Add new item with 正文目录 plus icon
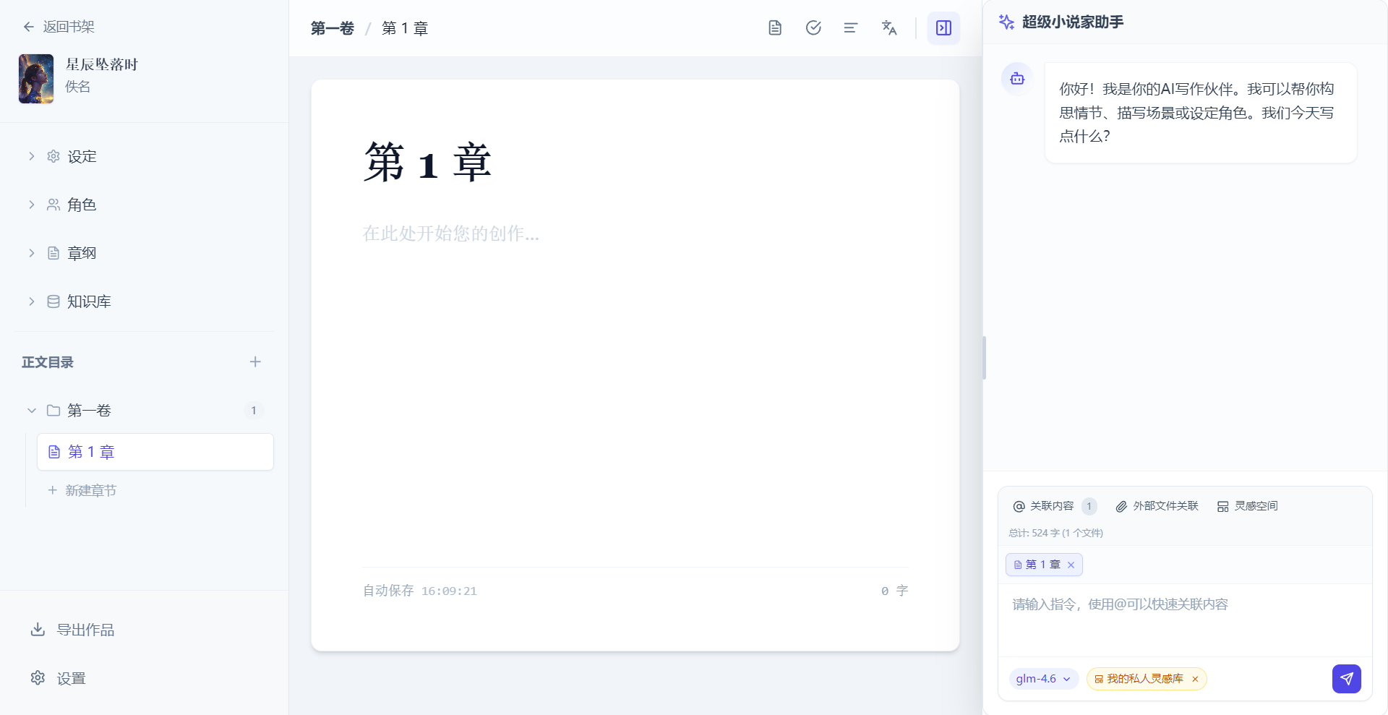 point(255,362)
